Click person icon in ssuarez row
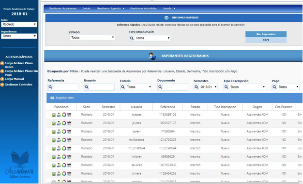The height and width of the screenshot is (184, 303). pyautogui.click(x=59, y=165)
